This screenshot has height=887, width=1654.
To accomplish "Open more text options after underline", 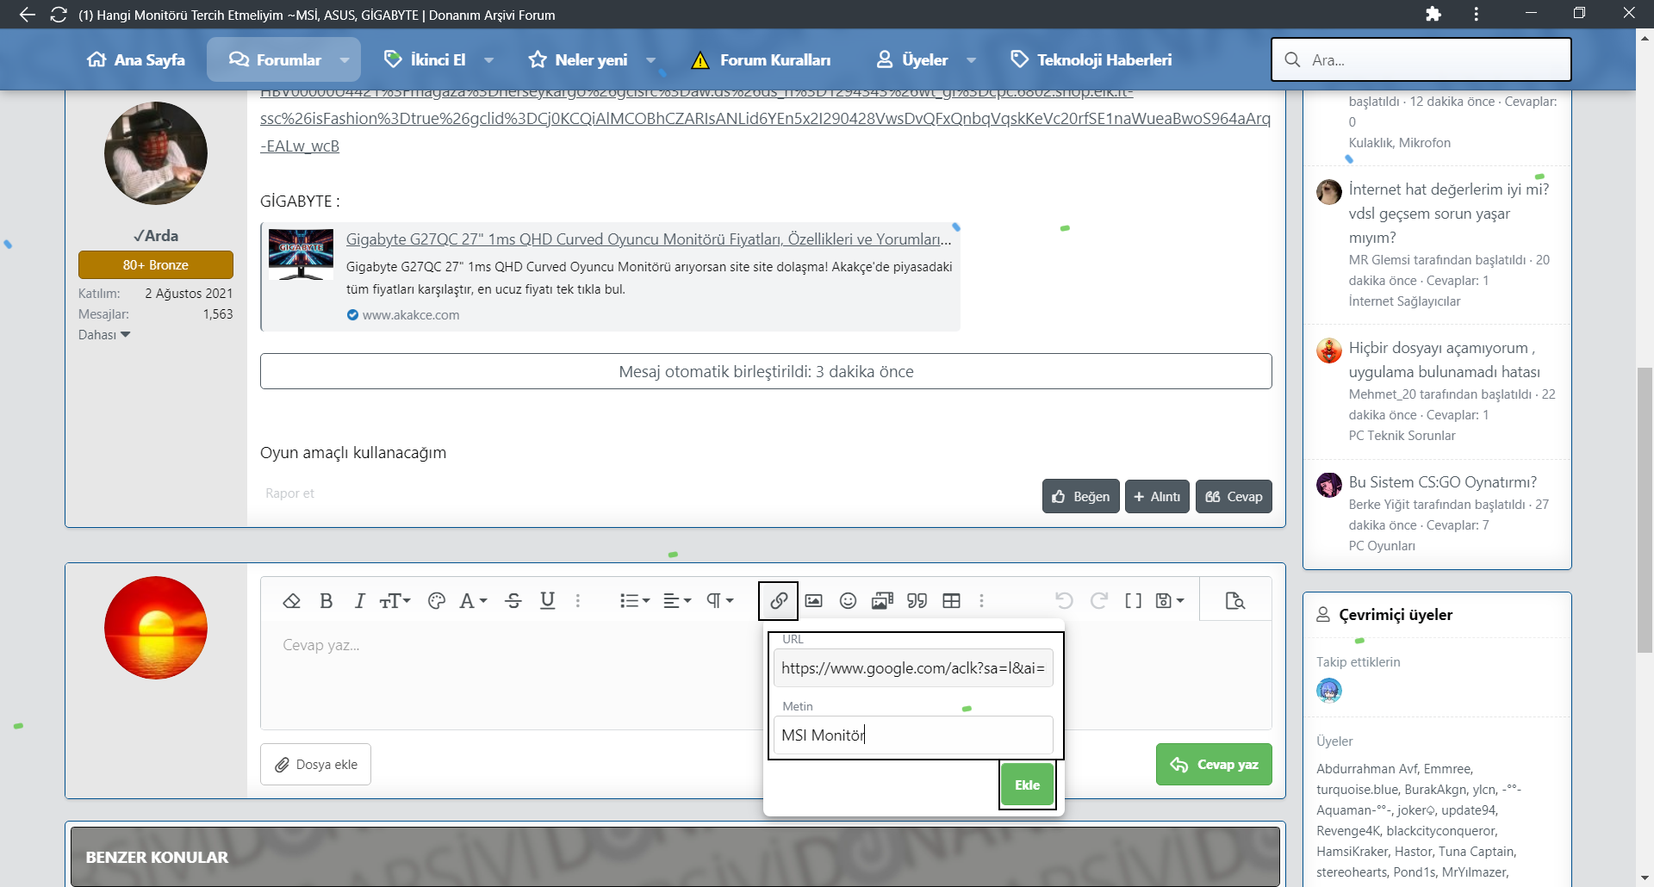I will coord(578,601).
